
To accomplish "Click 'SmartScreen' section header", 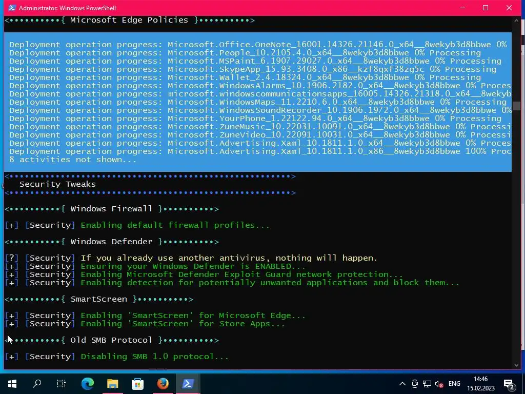I will (x=99, y=299).
